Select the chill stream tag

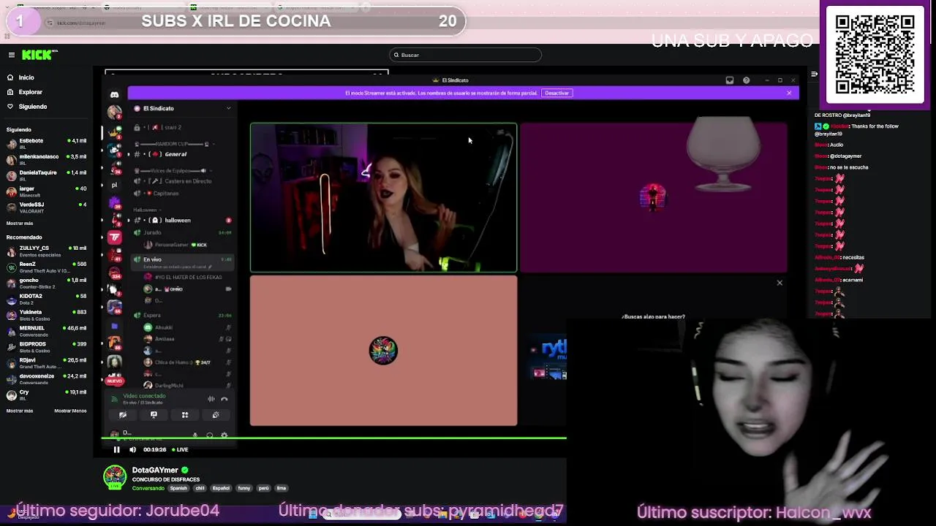click(200, 488)
